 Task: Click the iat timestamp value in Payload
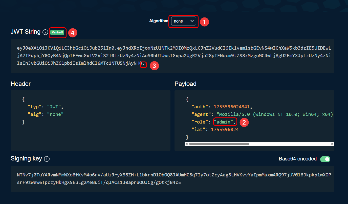pos(225,130)
